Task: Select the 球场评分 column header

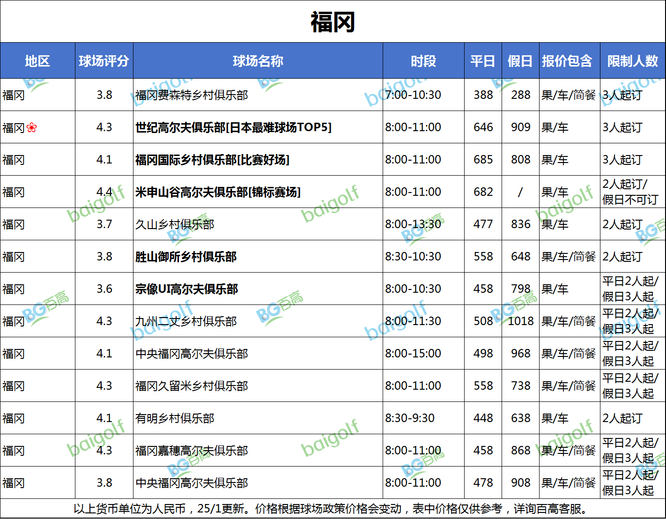Action: [x=104, y=61]
